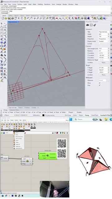The image size is (112, 199).
Task: Toggle SmartTrack in status bar
Action: (x=95, y=115)
